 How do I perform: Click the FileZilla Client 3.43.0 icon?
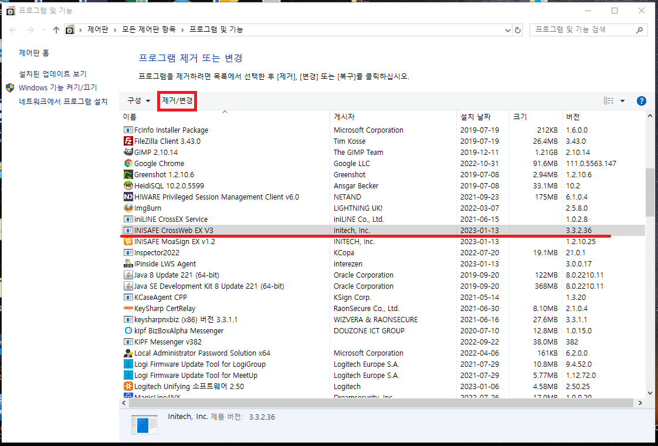click(128, 141)
